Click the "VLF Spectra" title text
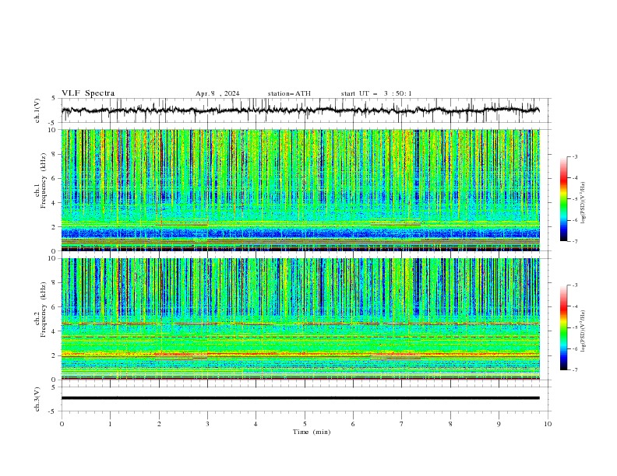Screen dimensions: 617x476 [88, 93]
